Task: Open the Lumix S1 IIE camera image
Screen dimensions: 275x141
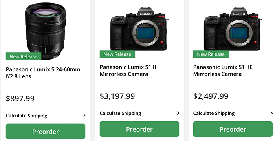Action: pos(233,29)
